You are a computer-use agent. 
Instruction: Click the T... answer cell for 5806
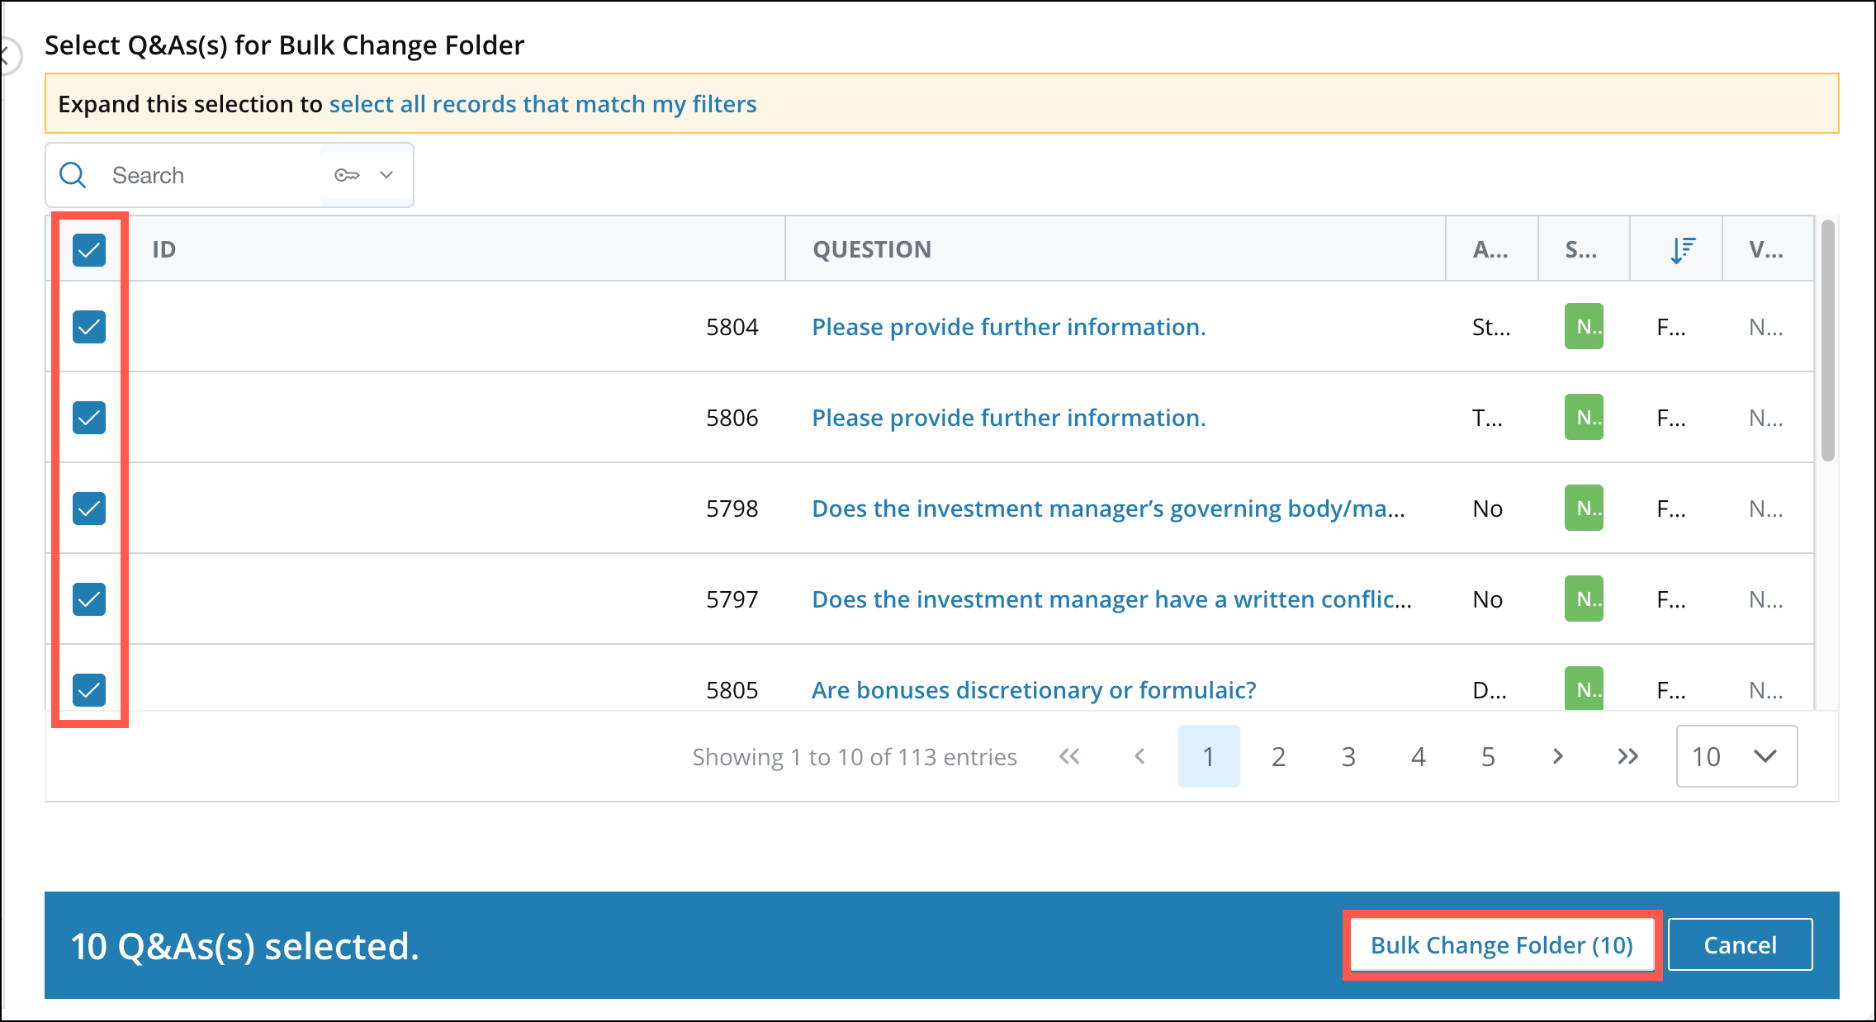(1487, 418)
